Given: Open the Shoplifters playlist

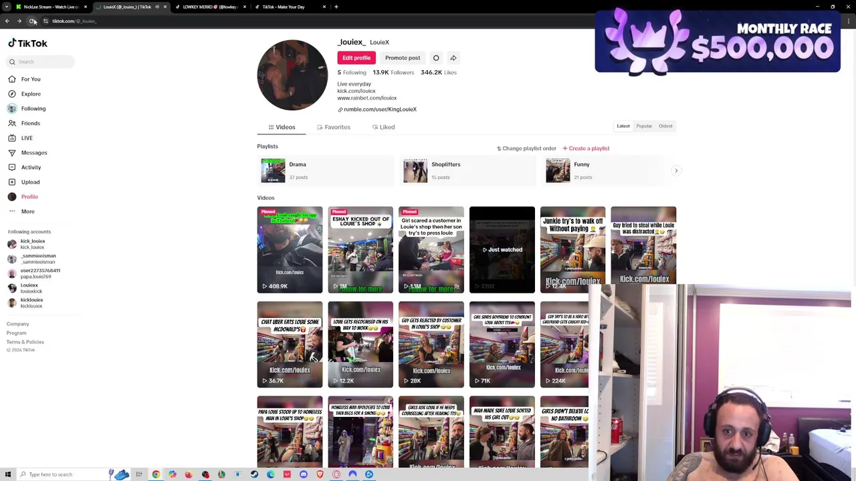Looking at the screenshot, I should tap(468, 170).
